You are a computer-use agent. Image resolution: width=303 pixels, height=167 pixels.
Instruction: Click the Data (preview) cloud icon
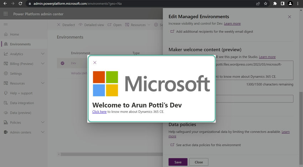pos(6,113)
